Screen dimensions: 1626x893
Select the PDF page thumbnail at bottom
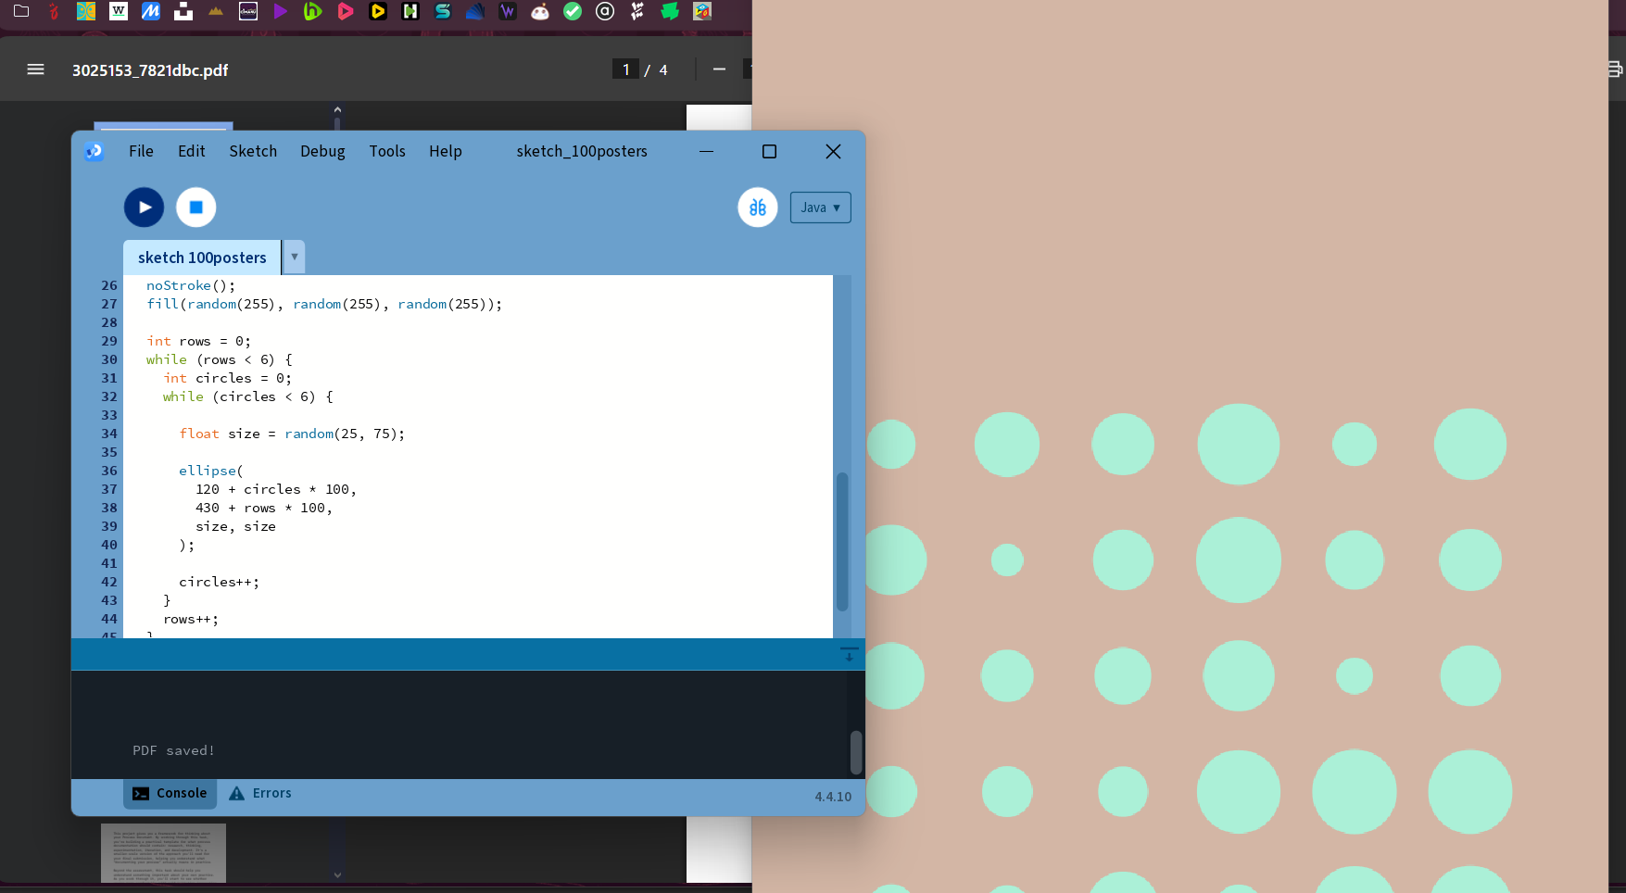(163, 852)
